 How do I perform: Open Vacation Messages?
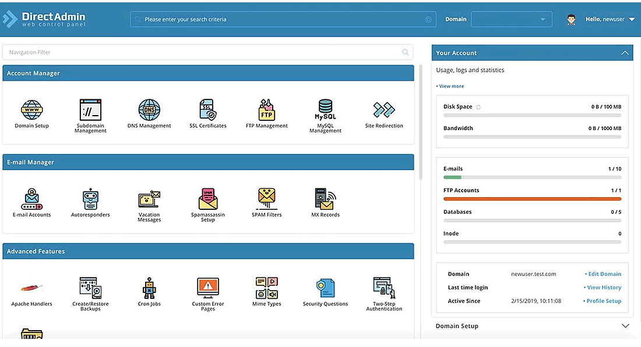[x=149, y=205]
